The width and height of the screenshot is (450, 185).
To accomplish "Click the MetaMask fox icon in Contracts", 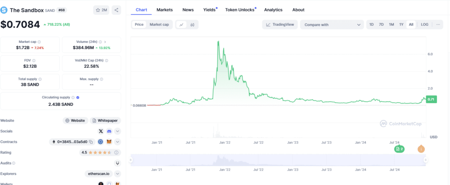I will pos(109,142).
